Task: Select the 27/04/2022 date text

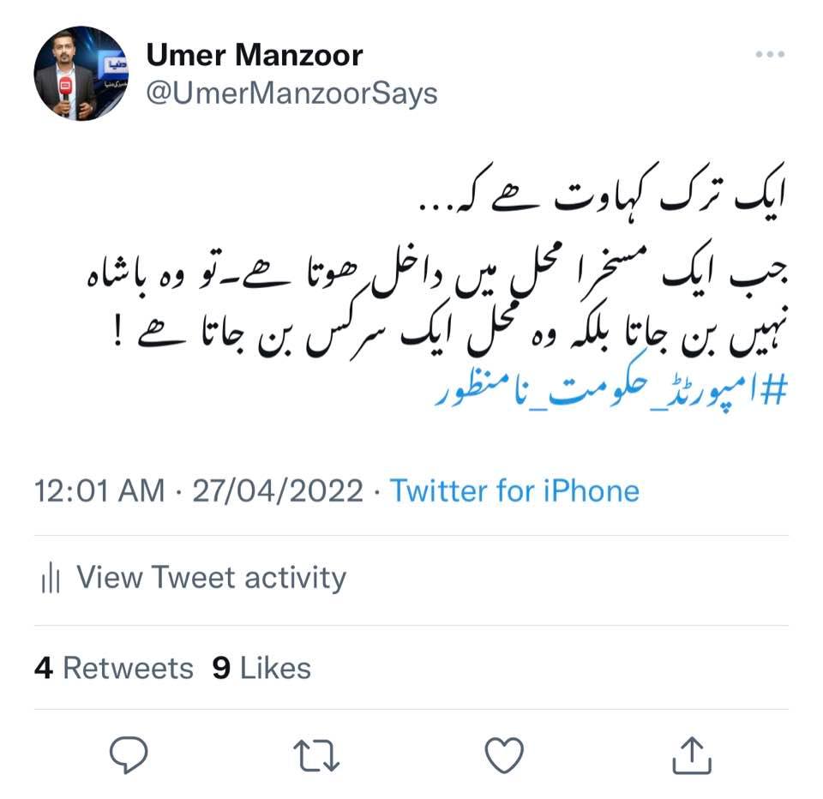Action: click(278, 491)
